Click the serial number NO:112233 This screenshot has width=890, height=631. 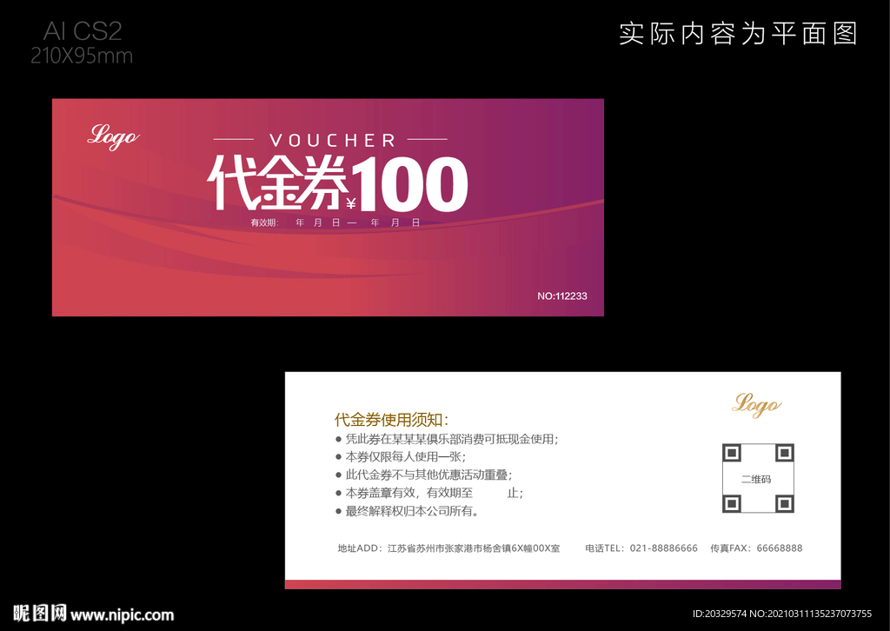point(562,296)
